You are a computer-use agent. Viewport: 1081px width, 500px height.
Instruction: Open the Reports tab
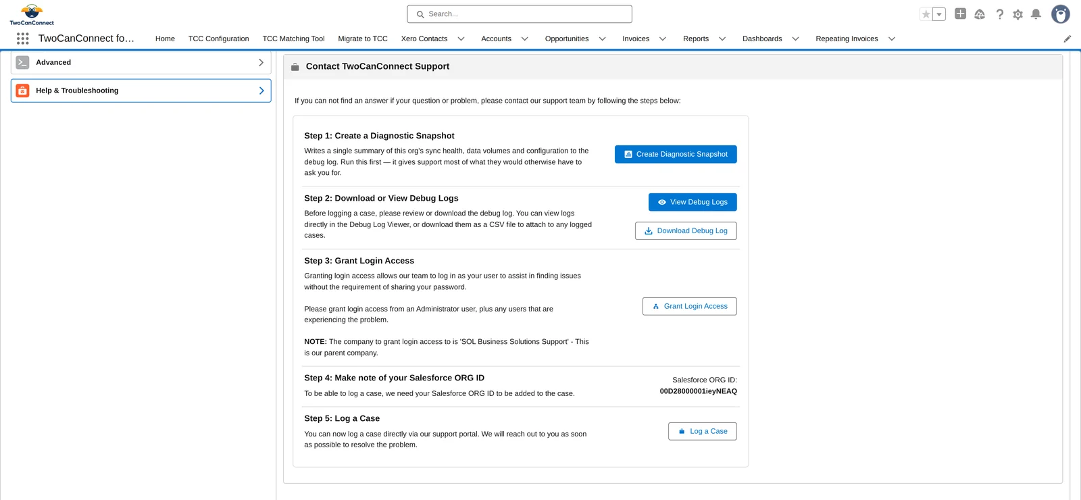696,39
